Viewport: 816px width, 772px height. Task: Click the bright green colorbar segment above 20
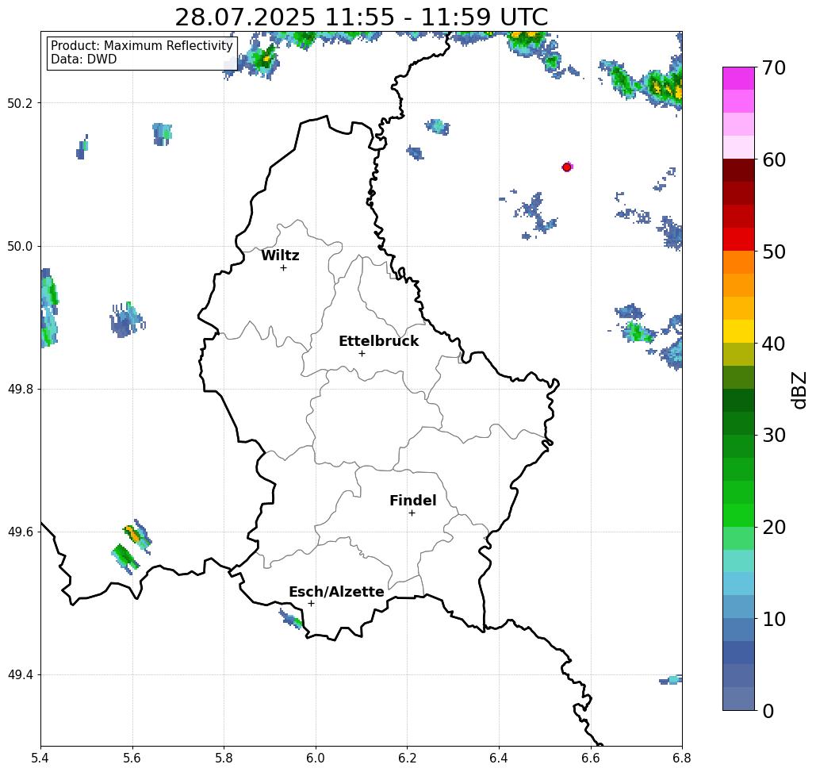click(x=738, y=515)
